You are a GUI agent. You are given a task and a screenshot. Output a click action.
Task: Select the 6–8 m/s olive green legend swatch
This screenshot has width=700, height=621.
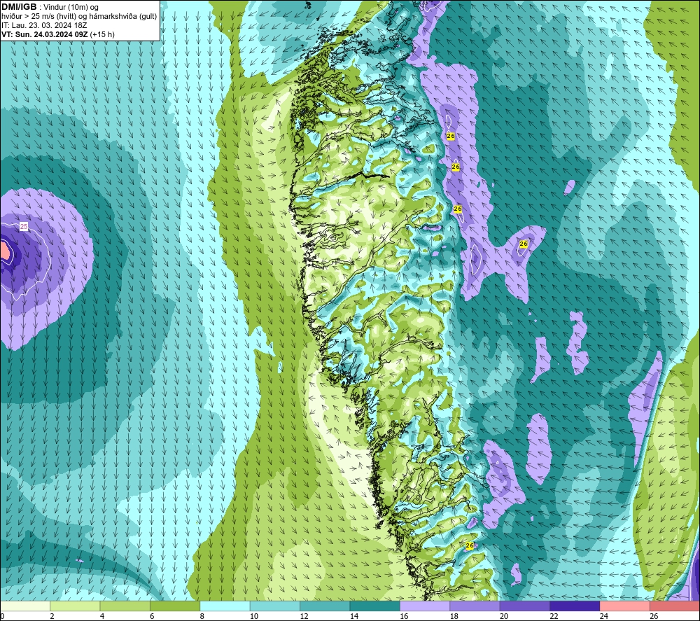[175, 606]
